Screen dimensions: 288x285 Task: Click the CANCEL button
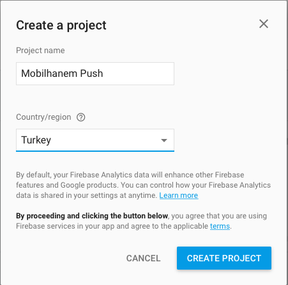click(x=143, y=258)
